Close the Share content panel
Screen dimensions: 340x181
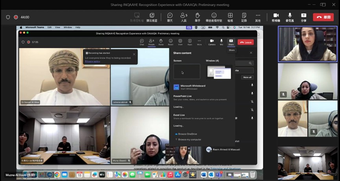(251, 53)
